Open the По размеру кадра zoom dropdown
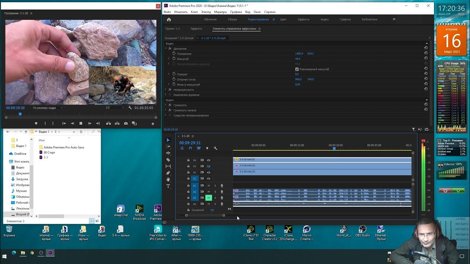 point(48,108)
